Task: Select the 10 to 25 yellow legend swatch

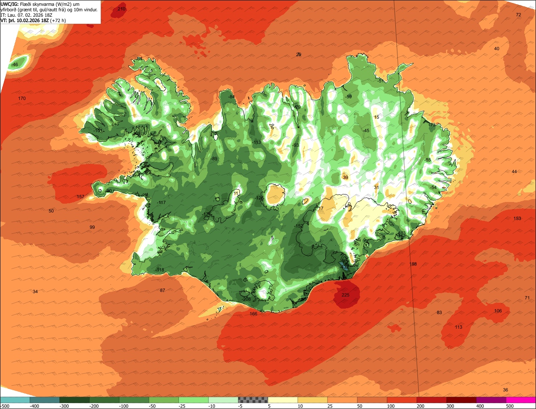Action: (312, 400)
